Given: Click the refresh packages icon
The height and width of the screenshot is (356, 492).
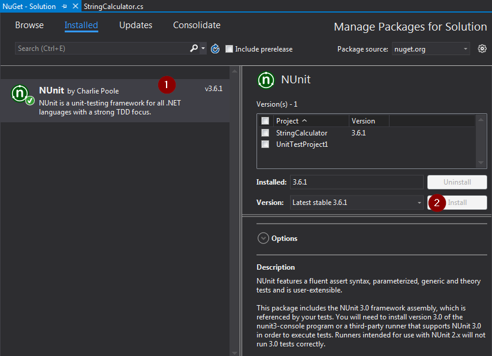Looking at the screenshot, I should pyautogui.click(x=215, y=49).
